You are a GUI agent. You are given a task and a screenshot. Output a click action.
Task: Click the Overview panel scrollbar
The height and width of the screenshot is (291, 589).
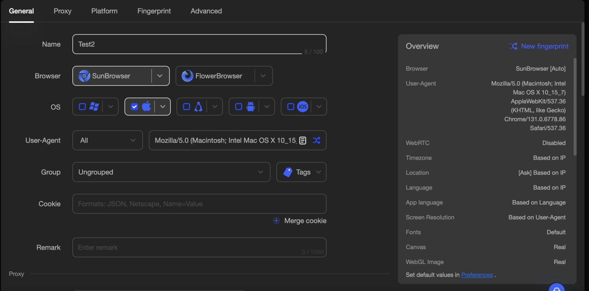575,107
